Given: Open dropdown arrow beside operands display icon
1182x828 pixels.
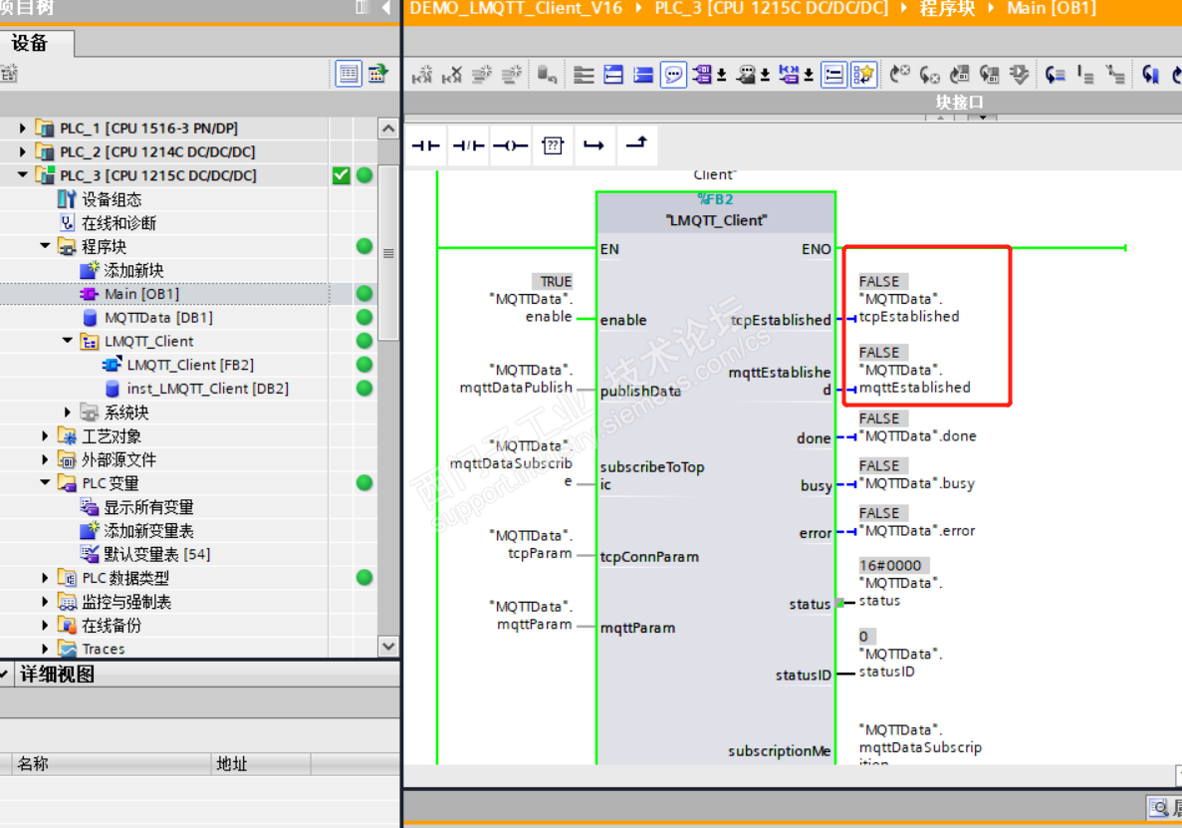Looking at the screenshot, I should [721, 75].
